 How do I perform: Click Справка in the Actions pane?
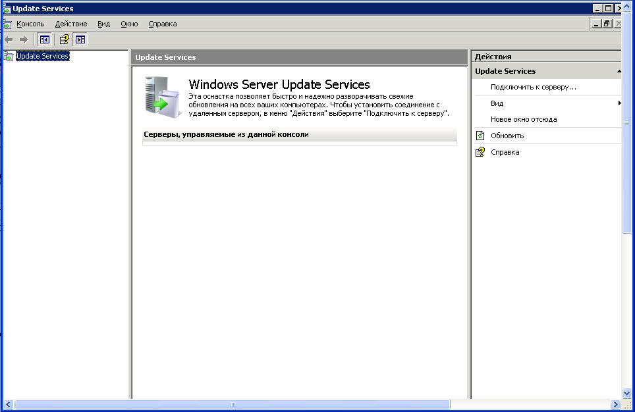point(505,152)
